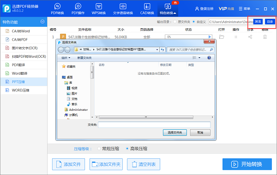The image size is (277, 175).
Task: Click the 取消 button in dialog
Action: [x=200, y=133]
